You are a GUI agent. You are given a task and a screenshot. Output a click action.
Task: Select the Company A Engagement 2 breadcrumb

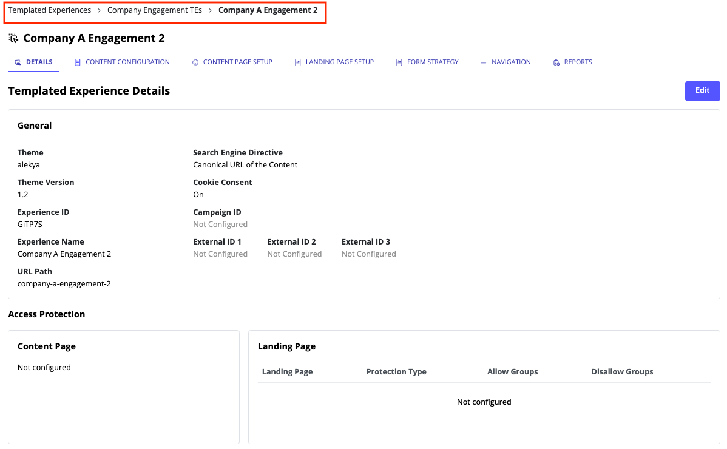[x=268, y=10]
